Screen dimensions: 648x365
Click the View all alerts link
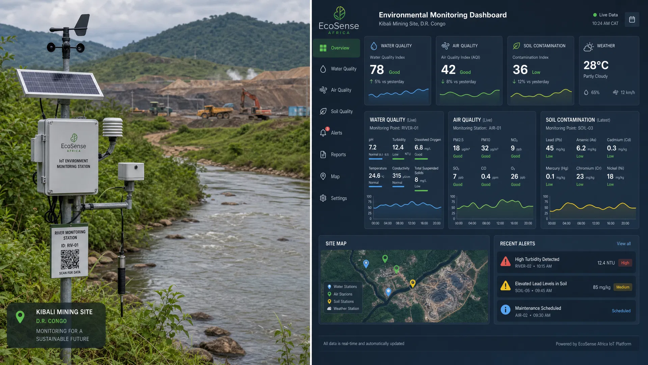[x=623, y=244]
